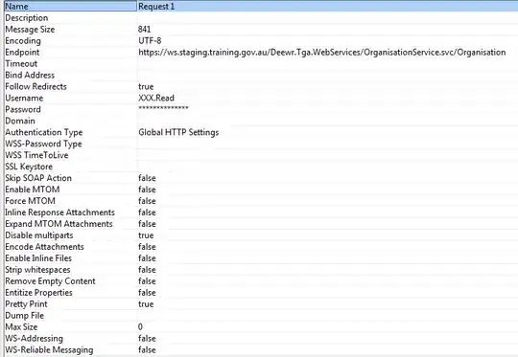Select the Bind Address property label
This screenshot has height=357, width=518.
[30, 76]
